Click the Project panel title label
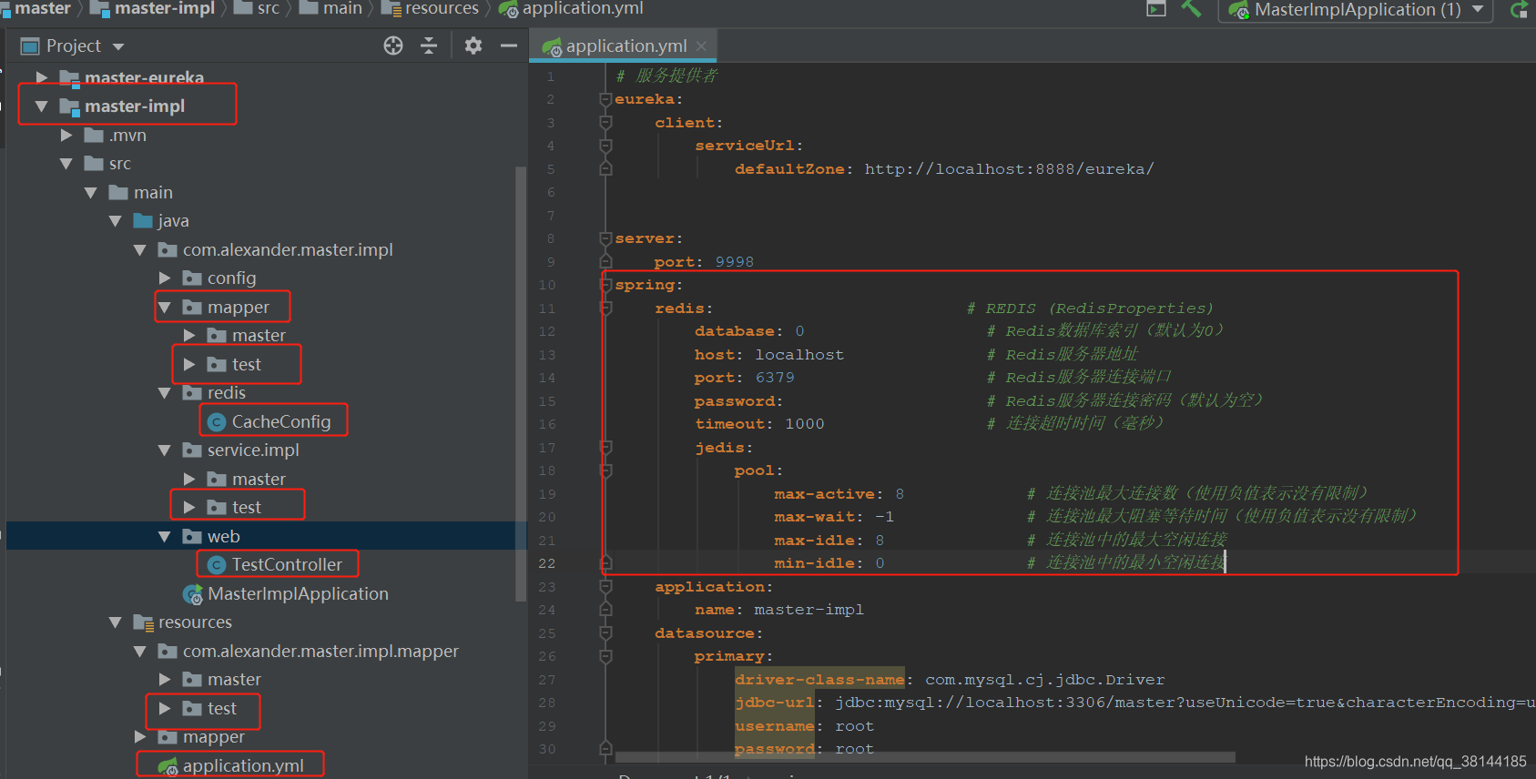 click(73, 46)
